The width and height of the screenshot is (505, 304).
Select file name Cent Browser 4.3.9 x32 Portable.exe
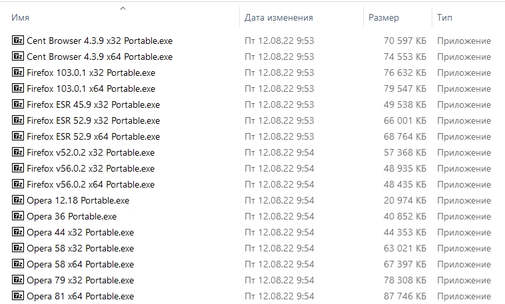pos(99,41)
